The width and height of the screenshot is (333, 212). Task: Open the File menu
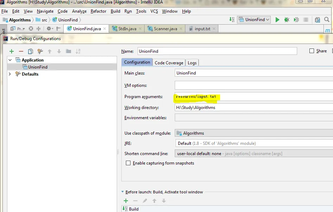[x=5, y=11]
